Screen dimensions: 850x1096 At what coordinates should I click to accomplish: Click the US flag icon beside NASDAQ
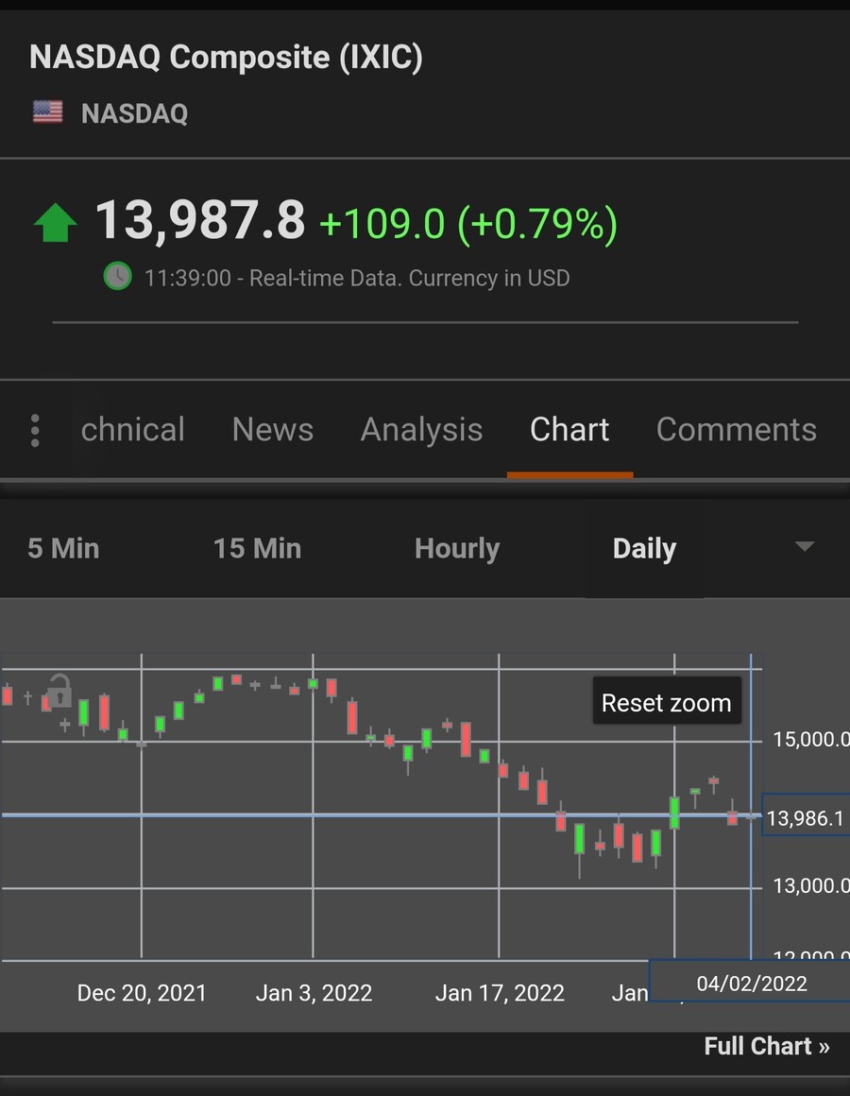[x=48, y=113]
